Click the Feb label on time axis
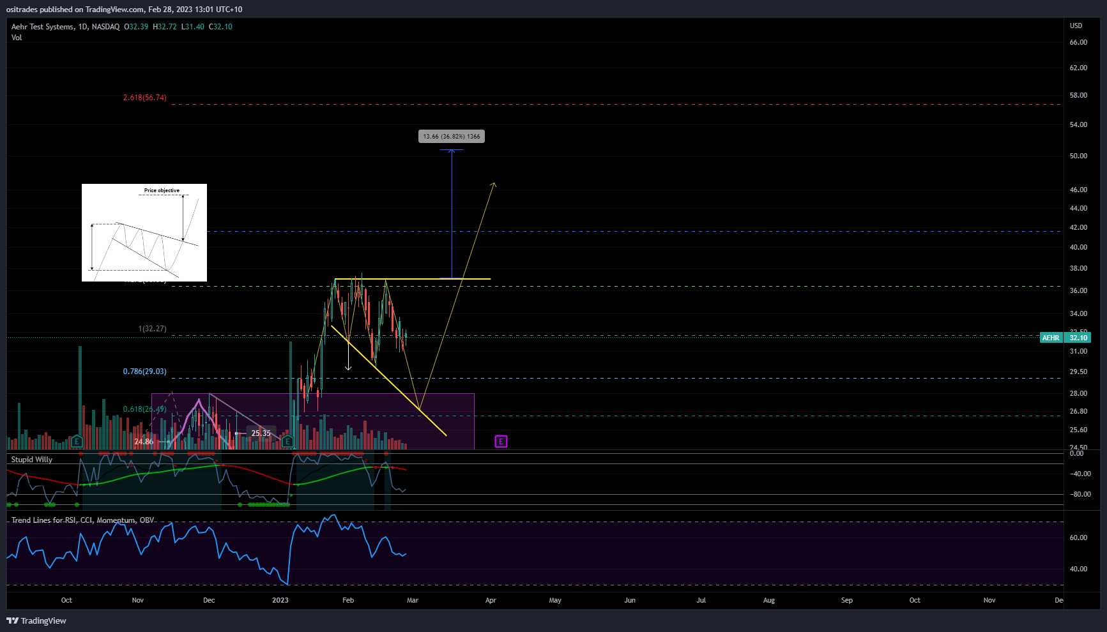This screenshot has width=1107, height=632. [x=348, y=600]
